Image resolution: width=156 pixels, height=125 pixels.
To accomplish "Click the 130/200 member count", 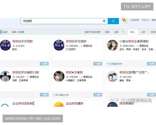I will [x=20, y=77].
